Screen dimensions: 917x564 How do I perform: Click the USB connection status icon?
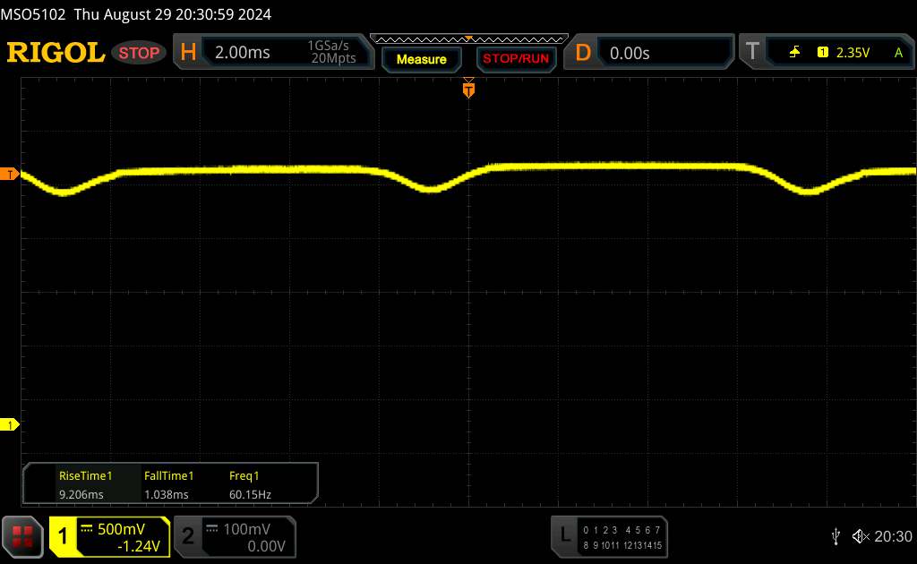(836, 535)
